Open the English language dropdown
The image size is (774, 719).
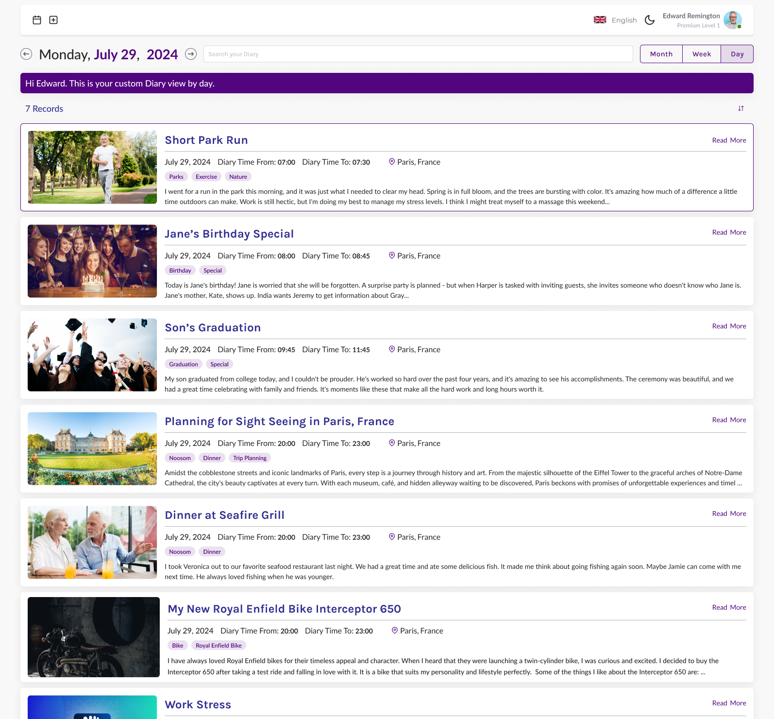tap(624, 20)
